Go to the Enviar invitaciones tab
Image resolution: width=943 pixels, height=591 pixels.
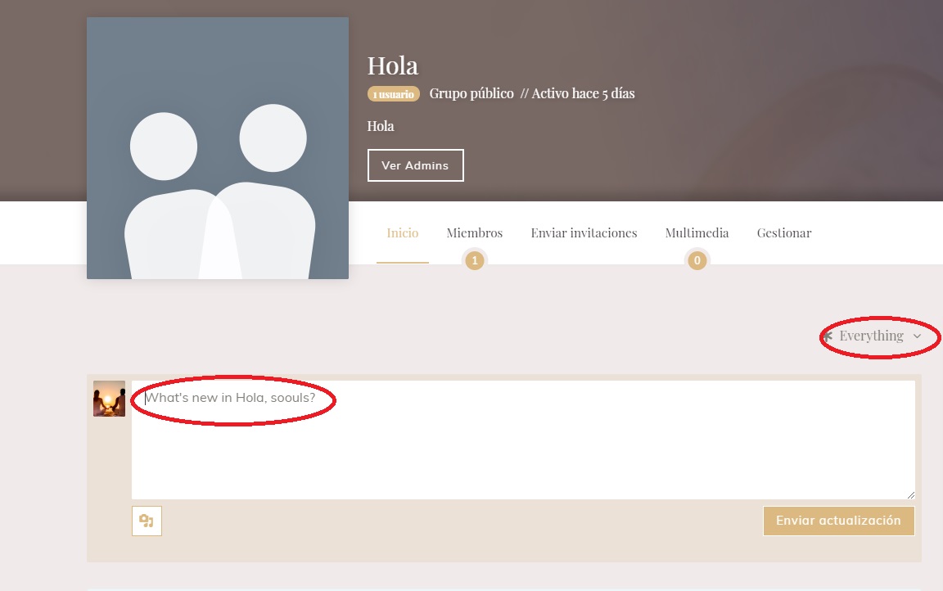click(x=584, y=233)
